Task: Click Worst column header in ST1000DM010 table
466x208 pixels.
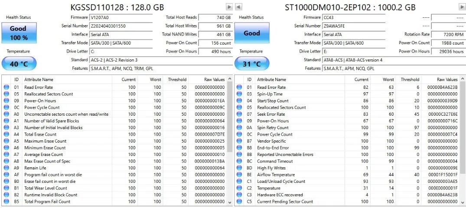Action: click(x=383, y=79)
